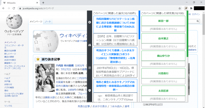Click the Wikipedia globe logo

[14, 21]
